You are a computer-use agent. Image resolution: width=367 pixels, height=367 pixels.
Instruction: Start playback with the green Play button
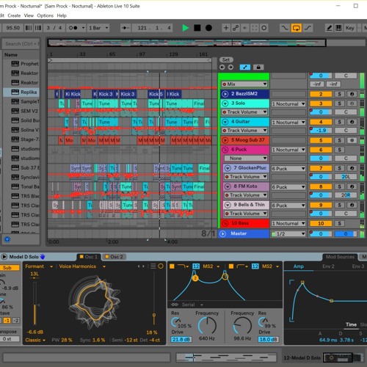point(186,28)
